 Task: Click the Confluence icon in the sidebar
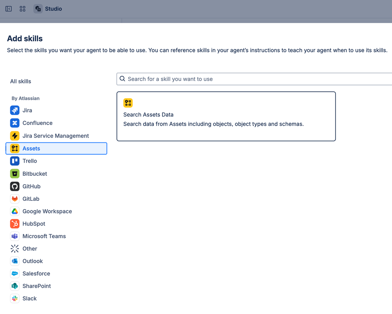(15, 123)
